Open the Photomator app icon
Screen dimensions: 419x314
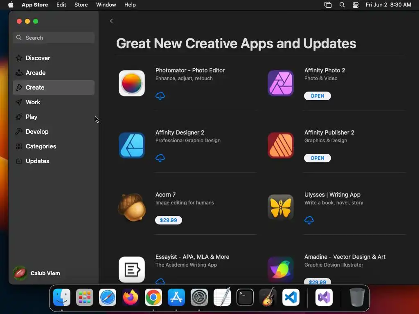point(132,83)
